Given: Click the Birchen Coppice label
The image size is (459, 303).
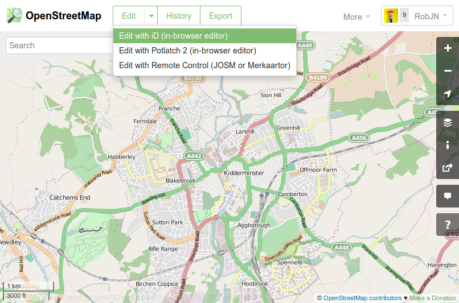Looking at the screenshot, I should click(157, 284).
